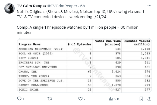Screen dimensions: 157x105
Task: Open the @TVGrimReaper handle link
Action: click(62, 6)
